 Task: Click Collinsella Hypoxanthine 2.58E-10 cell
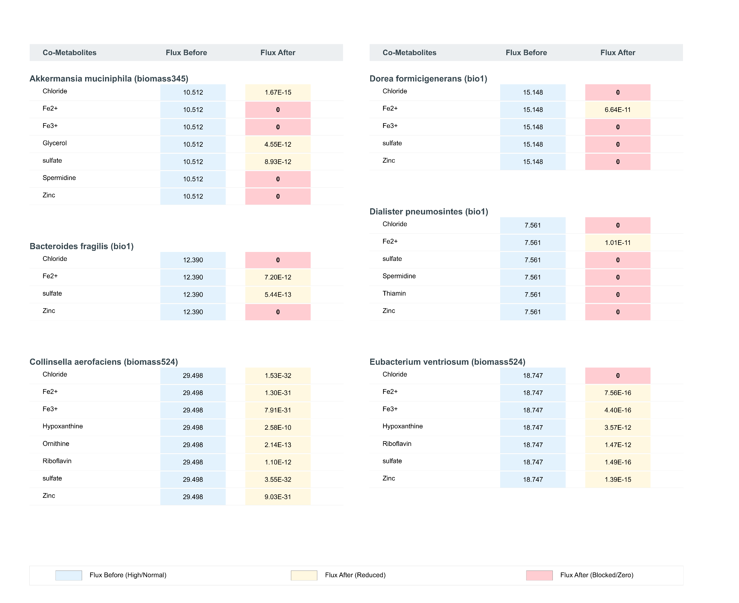click(x=278, y=427)
